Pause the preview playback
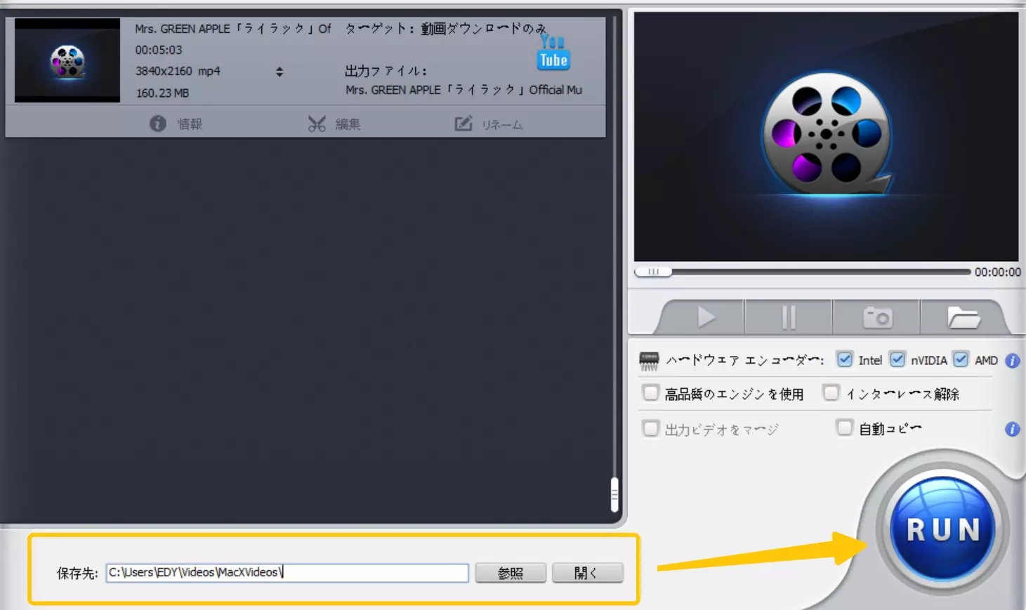Viewport: 1026px width, 610px height. click(x=789, y=317)
